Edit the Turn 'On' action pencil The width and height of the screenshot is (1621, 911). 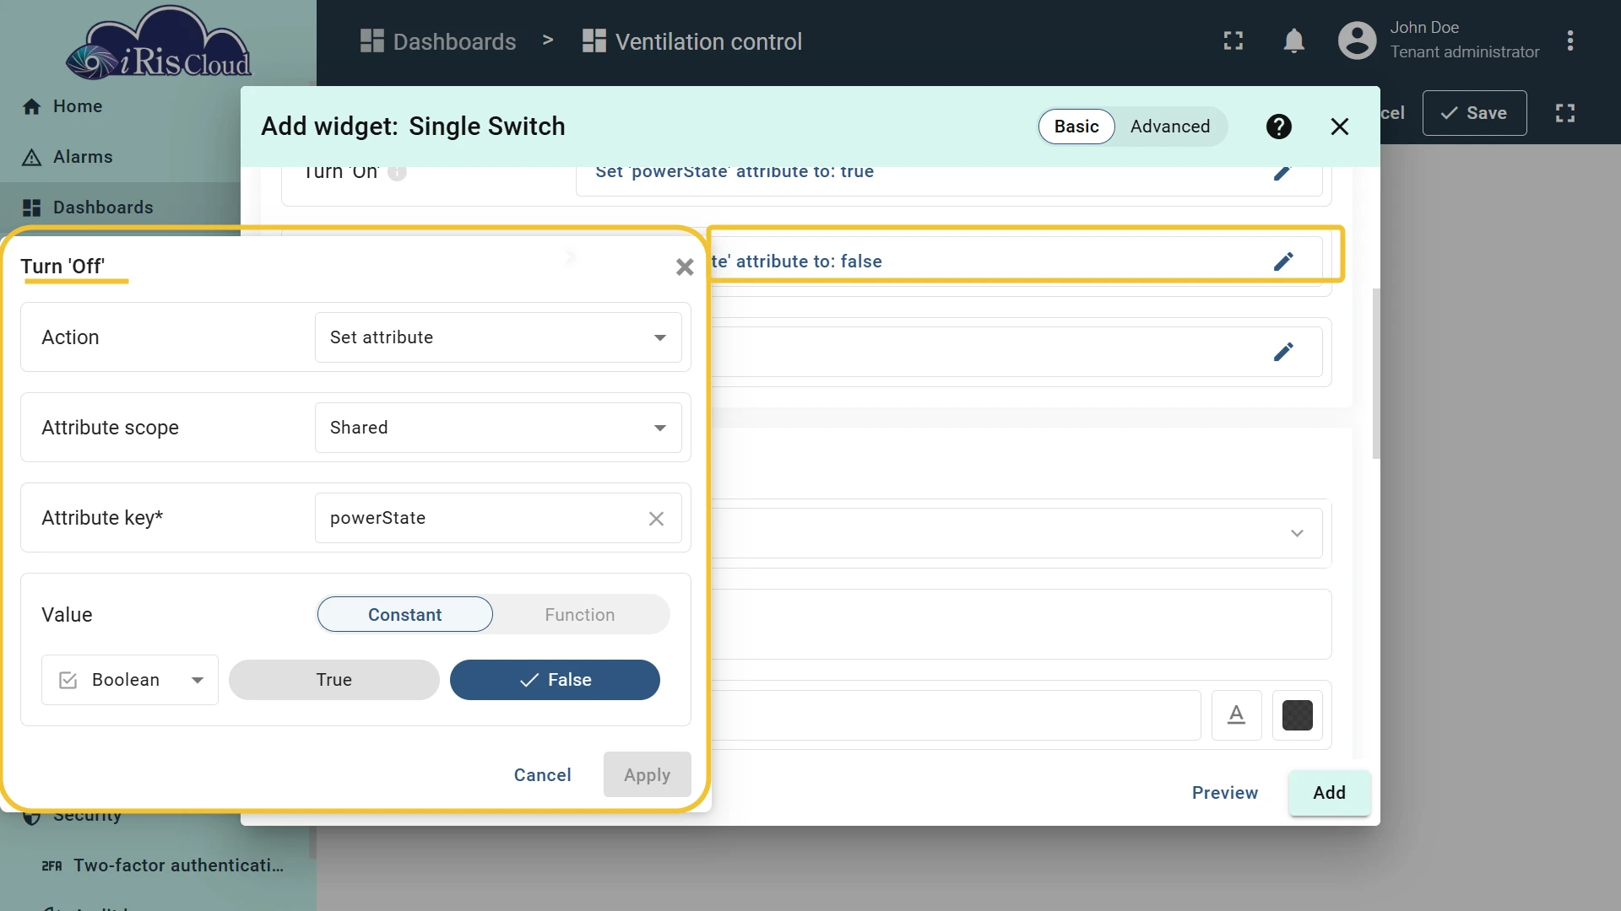(1282, 172)
